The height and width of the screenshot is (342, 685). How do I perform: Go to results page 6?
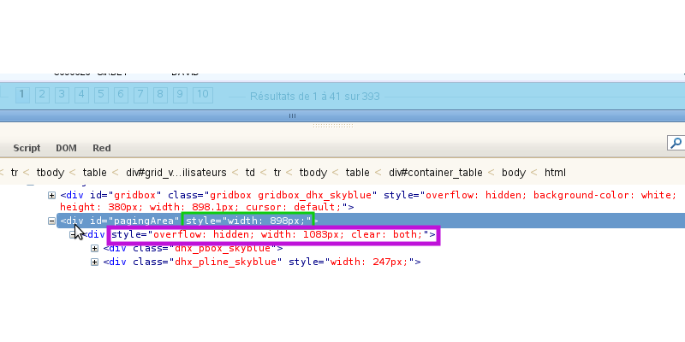tap(121, 95)
